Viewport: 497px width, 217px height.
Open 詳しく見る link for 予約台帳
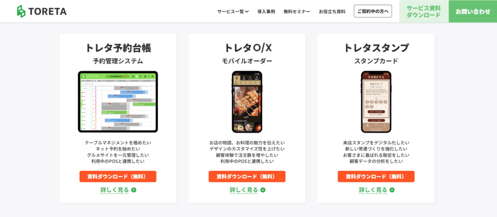115,190
